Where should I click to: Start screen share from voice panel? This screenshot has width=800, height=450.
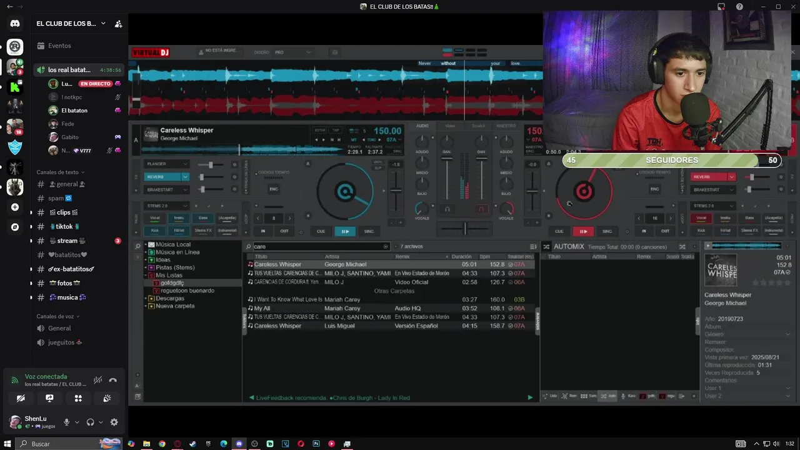[49, 398]
